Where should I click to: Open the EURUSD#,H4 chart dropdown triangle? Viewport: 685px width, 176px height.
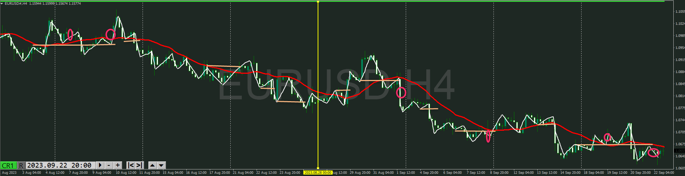click(2, 3)
